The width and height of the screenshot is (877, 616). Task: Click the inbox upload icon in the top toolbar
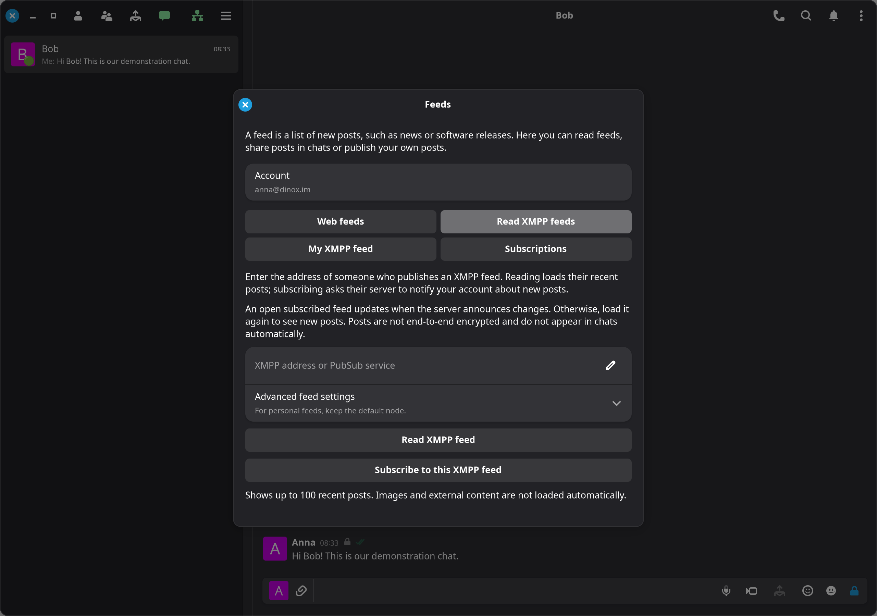[x=136, y=16]
